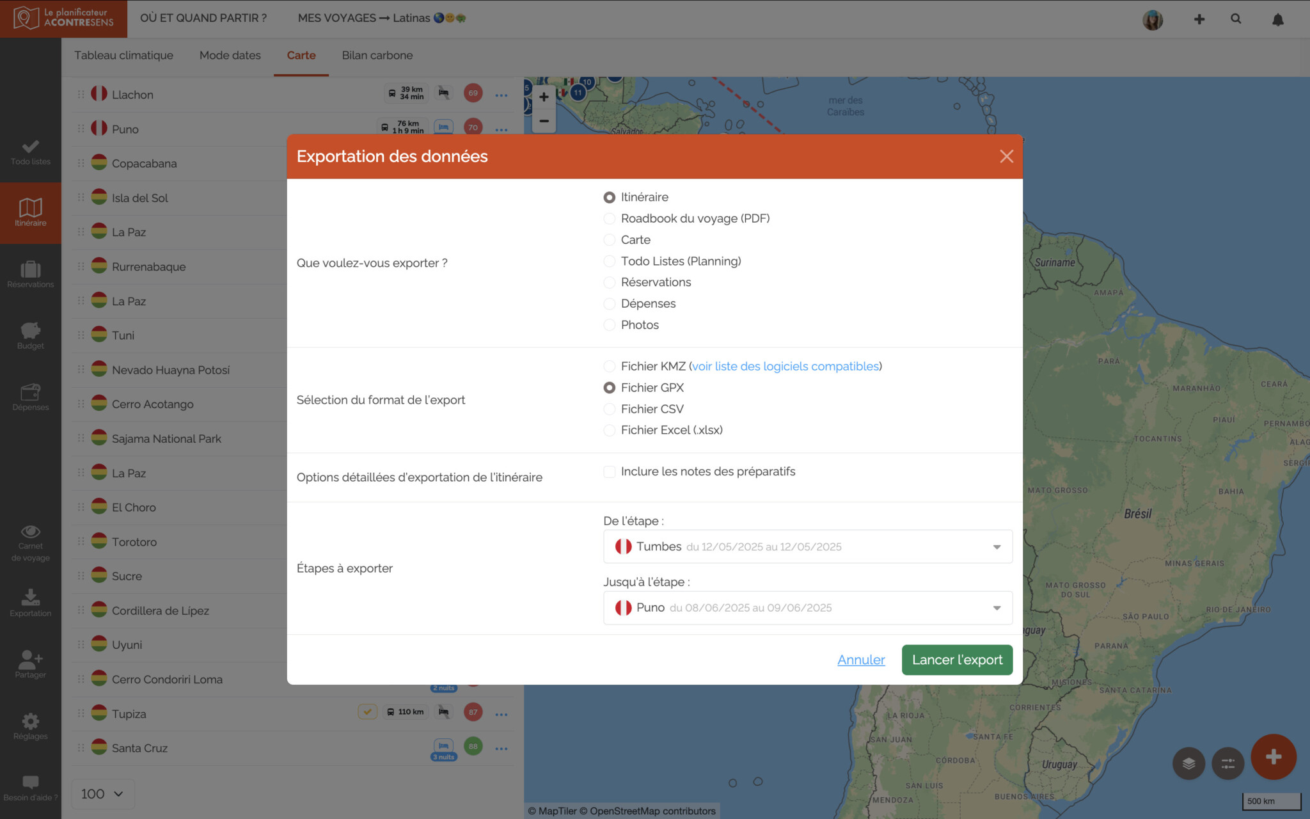Image resolution: width=1310 pixels, height=819 pixels.
Task: Click Copacabana step in list
Action: (x=144, y=163)
